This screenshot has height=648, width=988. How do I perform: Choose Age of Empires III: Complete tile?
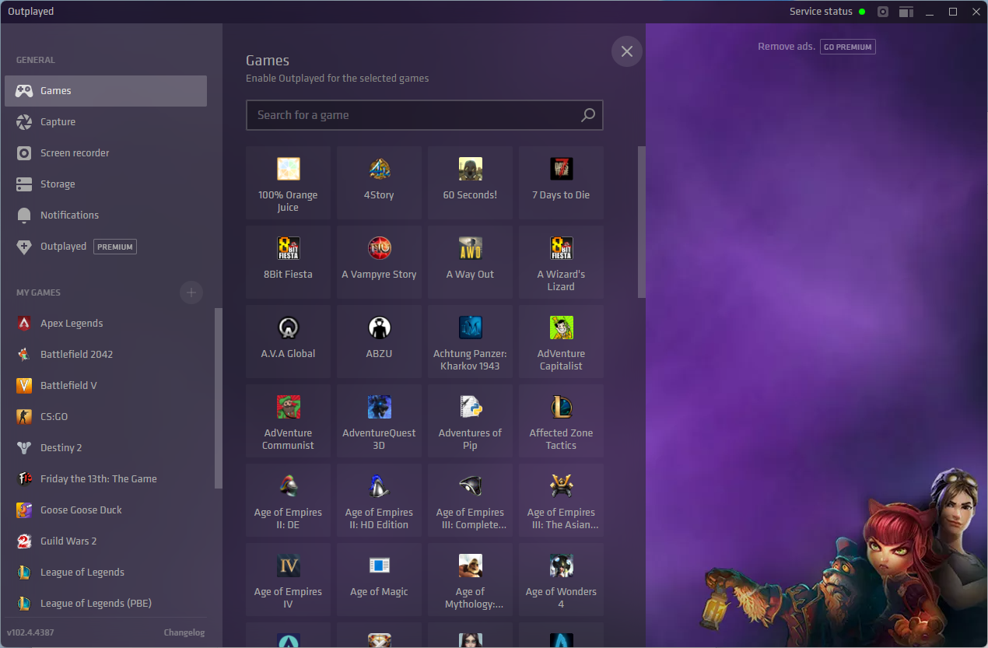pyautogui.click(x=470, y=500)
